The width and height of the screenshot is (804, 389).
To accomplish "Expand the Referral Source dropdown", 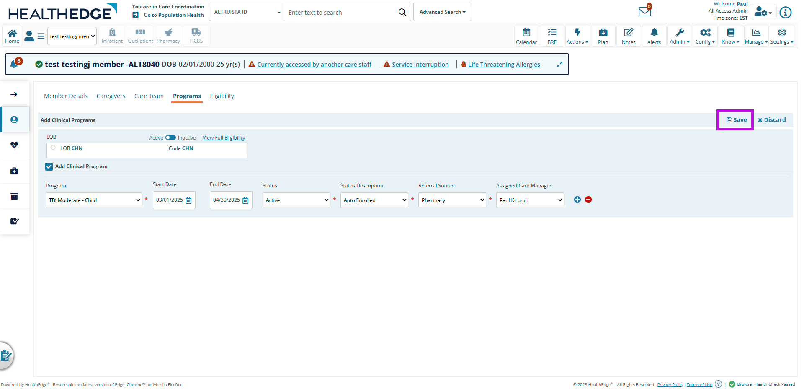I will click(452, 200).
